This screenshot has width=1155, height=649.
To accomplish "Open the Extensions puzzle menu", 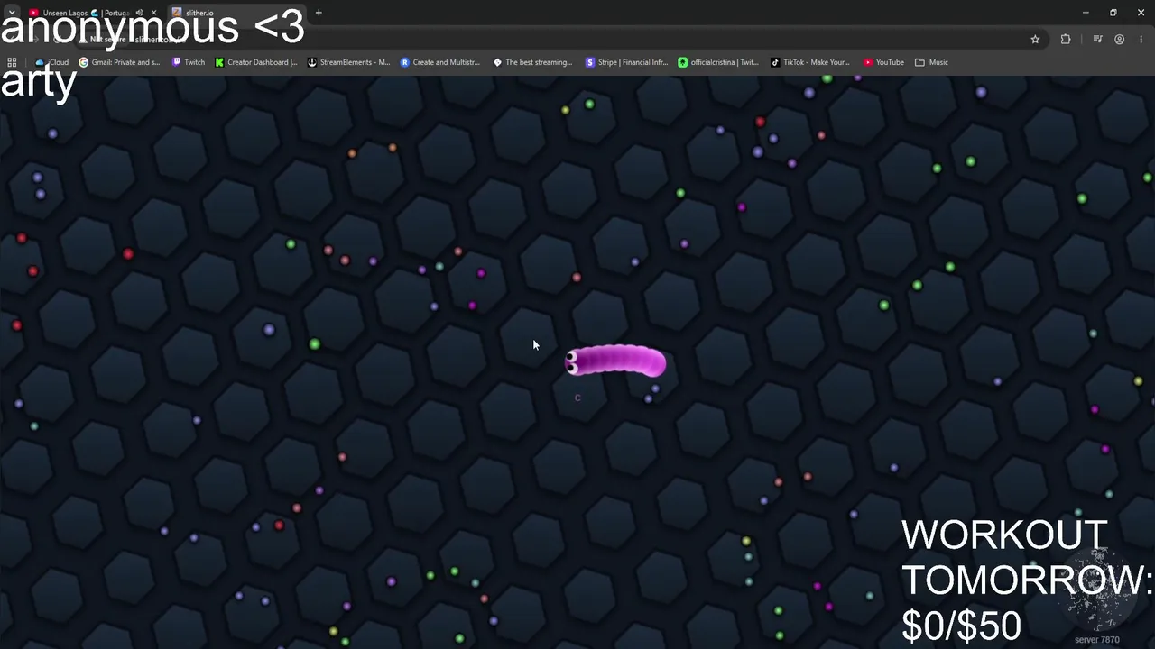I will 1066,40.
